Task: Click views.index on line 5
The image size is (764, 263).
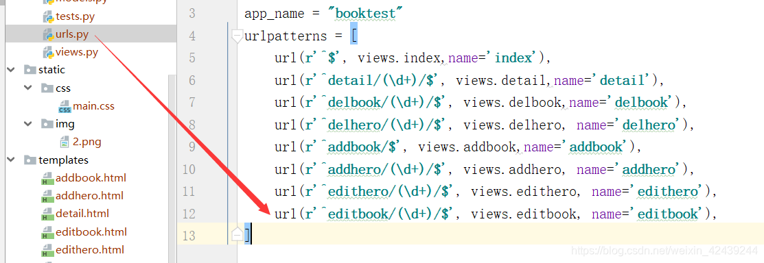Action: pos(400,58)
